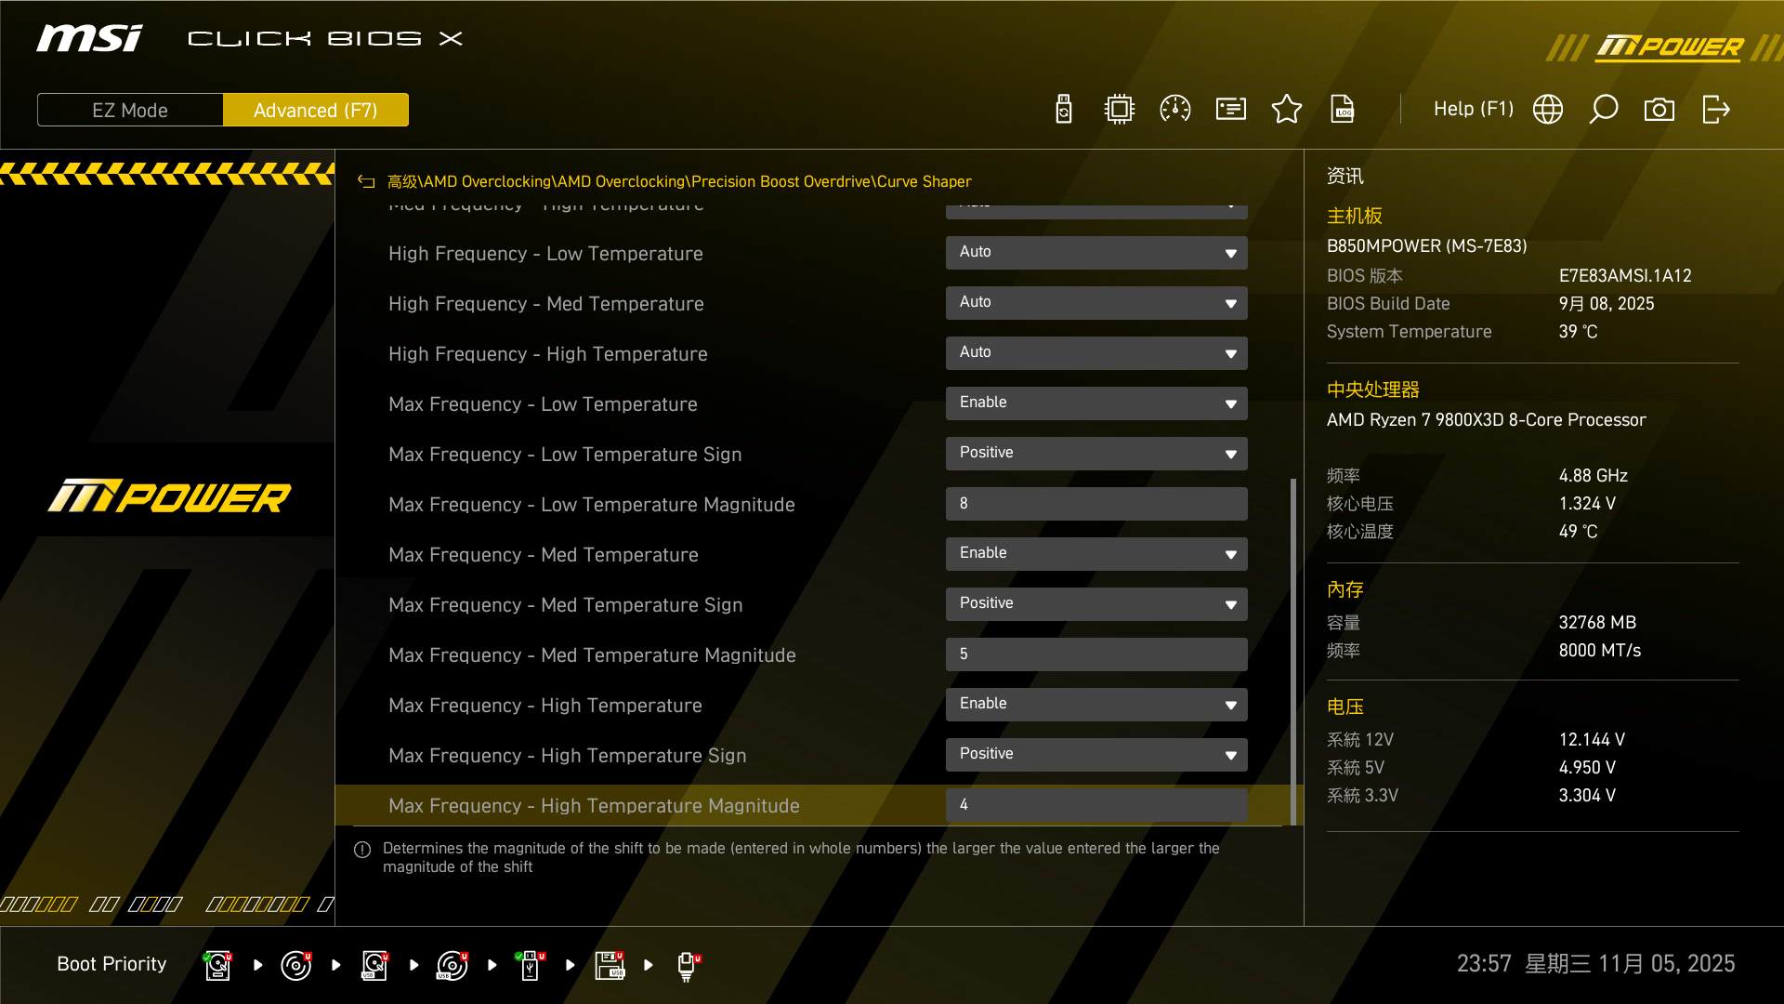The width and height of the screenshot is (1784, 1004).
Task: Select the Advanced (F7) tab
Action: click(316, 110)
